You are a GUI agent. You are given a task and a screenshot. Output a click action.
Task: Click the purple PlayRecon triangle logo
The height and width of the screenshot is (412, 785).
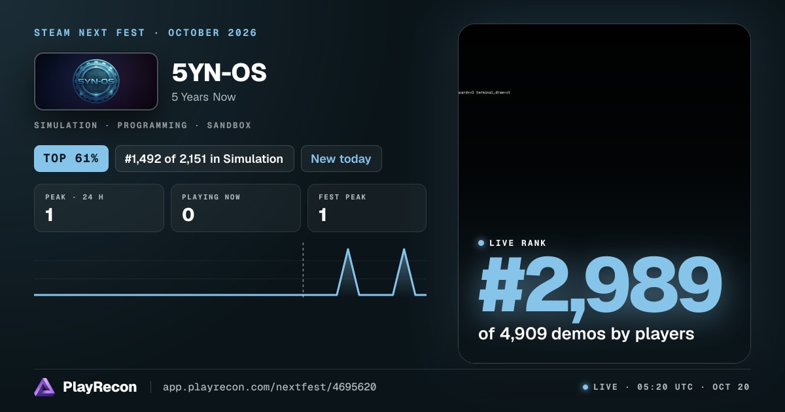point(44,387)
